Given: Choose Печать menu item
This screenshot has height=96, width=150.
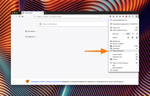Looking at the screenshot, I should pyautogui.click(x=124, y=59).
